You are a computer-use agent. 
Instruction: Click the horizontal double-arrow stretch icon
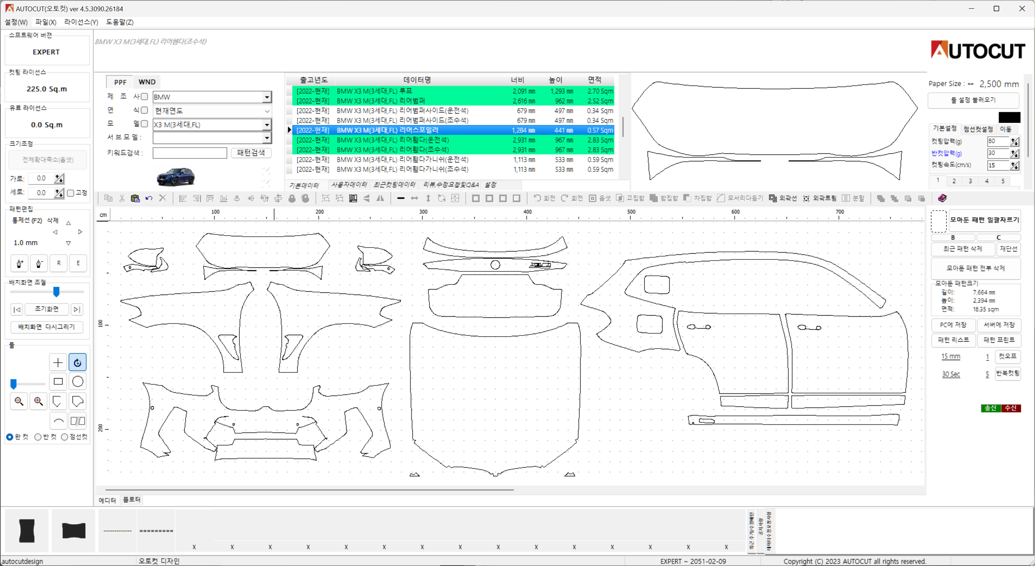[x=414, y=198]
